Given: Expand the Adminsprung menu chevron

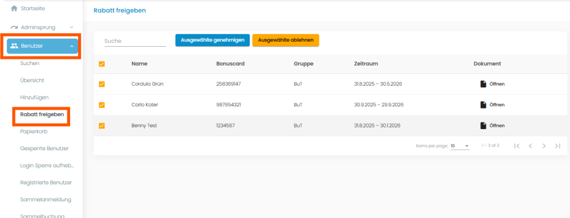Looking at the screenshot, I should (72, 27).
